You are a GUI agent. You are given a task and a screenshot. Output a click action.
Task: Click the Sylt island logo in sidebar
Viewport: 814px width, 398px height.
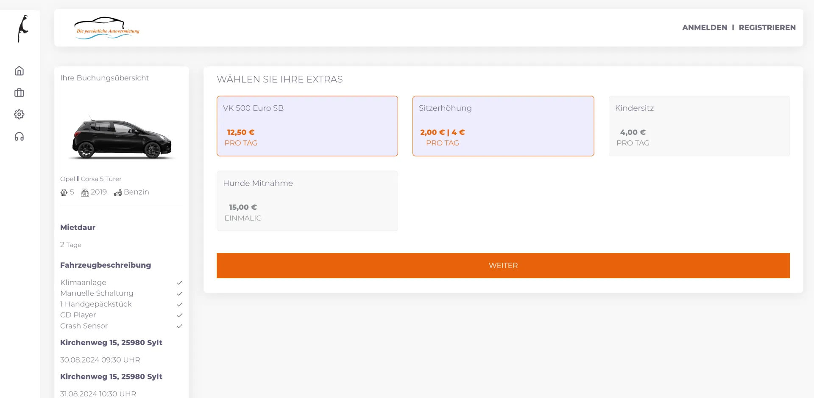[x=23, y=29]
